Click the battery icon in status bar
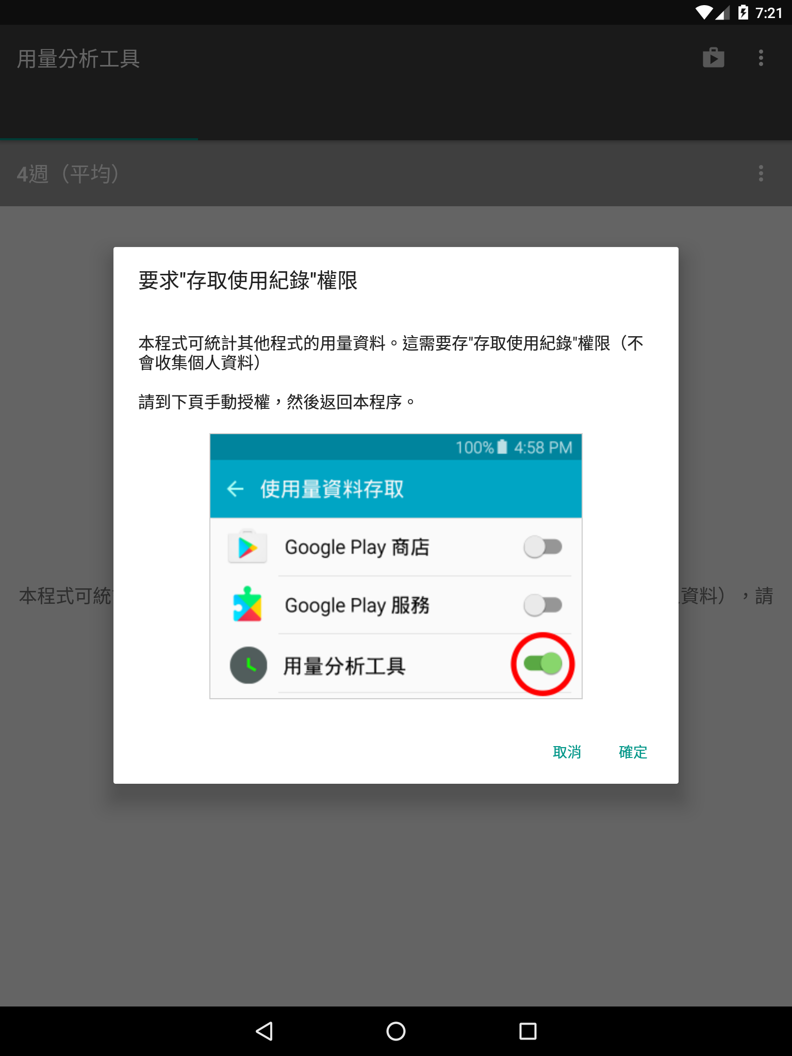The width and height of the screenshot is (792, 1056). 743,12
